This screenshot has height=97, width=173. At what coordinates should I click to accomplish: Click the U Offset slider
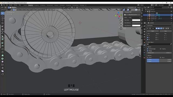(x=159, y=60)
